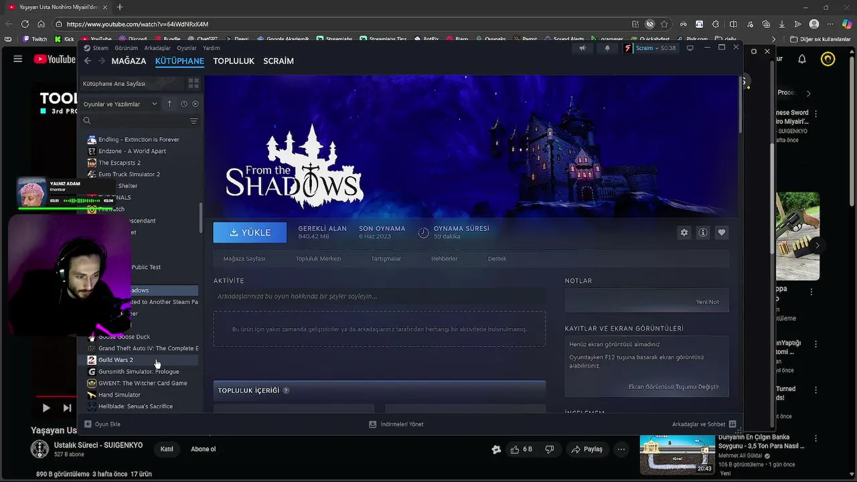Open the Yardım menu
Screen dimensions: 857x482
pos(212,48)
